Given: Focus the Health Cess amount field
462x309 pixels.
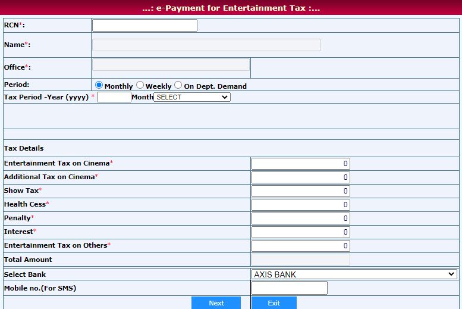Looking at the screenshot, I should [301, 205].
